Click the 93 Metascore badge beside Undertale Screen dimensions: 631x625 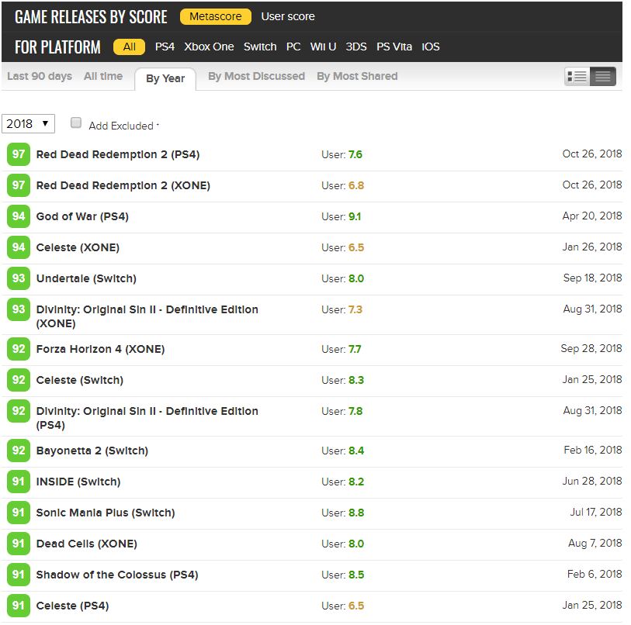(x=18, y=278)
